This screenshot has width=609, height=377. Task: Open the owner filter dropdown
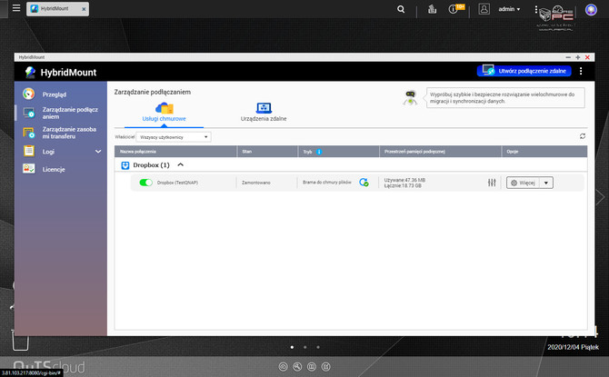[x=175, y=136]
